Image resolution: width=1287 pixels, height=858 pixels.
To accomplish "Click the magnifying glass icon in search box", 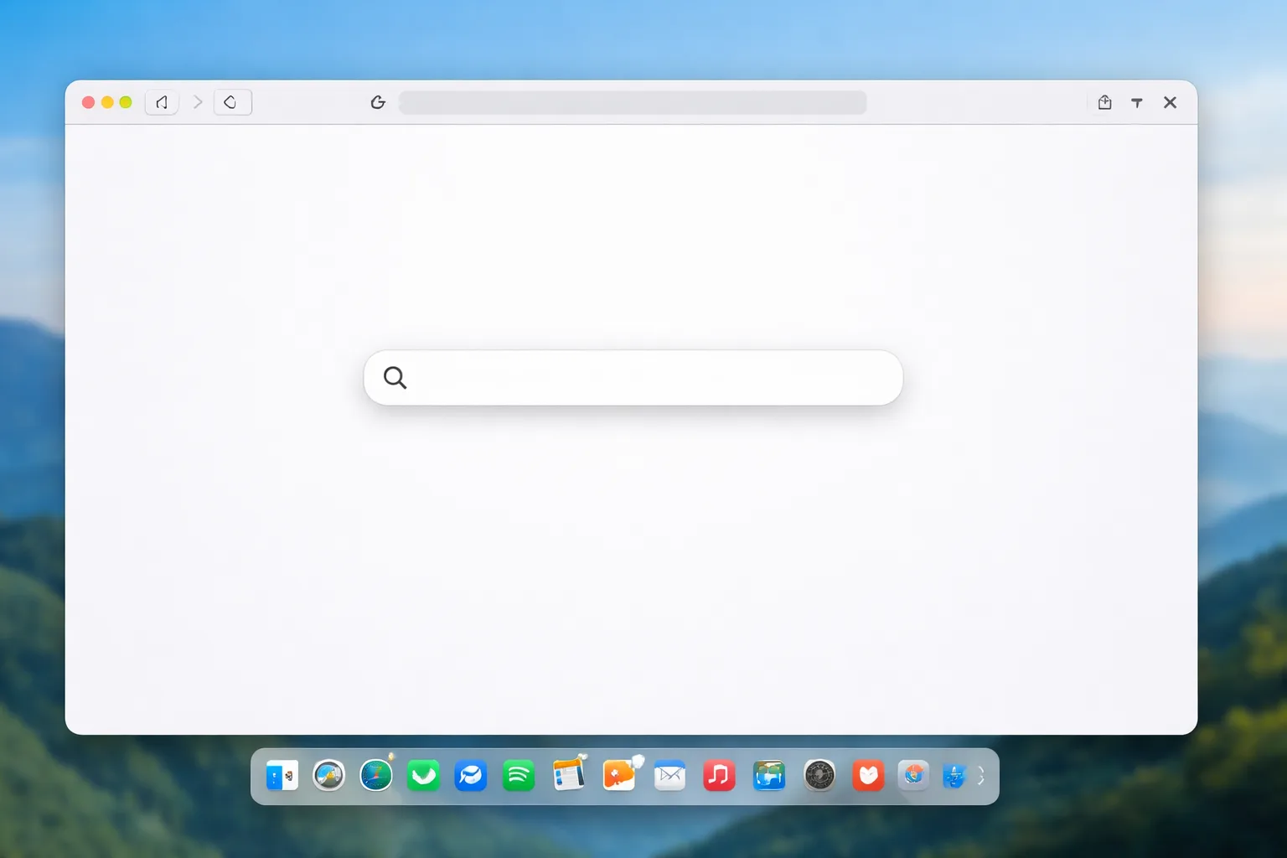I will coord(395,378).
